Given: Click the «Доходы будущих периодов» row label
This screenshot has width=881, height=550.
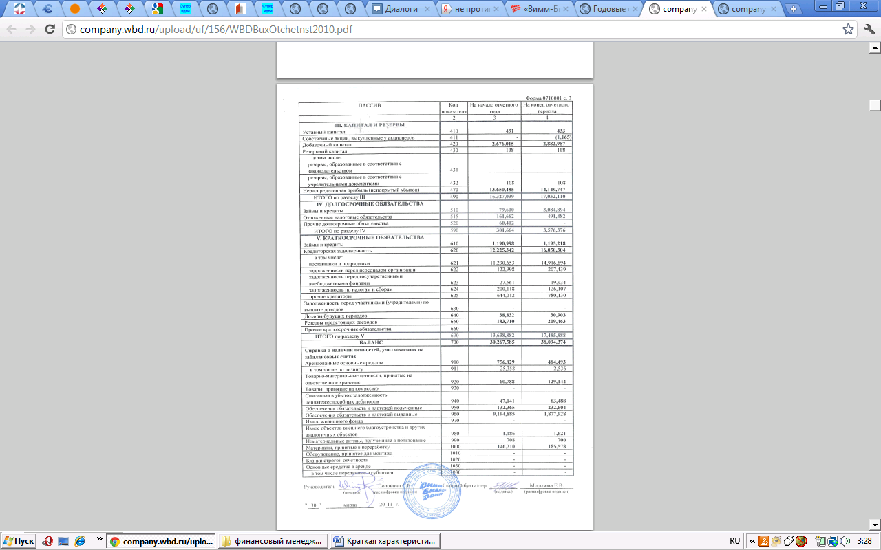Looking at the screenshot, I should pyautogui.click(x=334, y=315).
